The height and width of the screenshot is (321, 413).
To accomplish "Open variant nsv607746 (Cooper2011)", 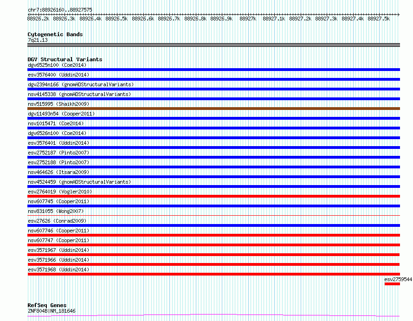I will tap(58, 231).
